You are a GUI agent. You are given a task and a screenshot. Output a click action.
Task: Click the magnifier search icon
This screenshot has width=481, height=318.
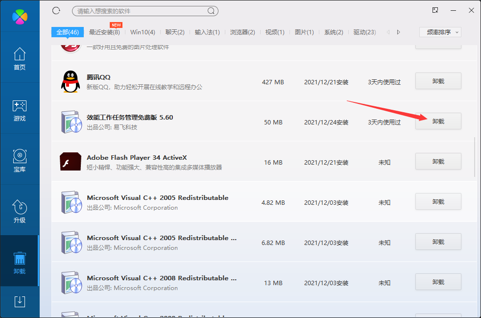click(x=211, y=11)
